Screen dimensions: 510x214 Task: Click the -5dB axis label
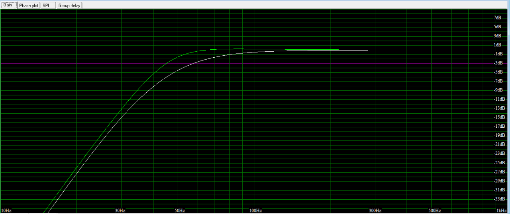[x=498, y=72]
